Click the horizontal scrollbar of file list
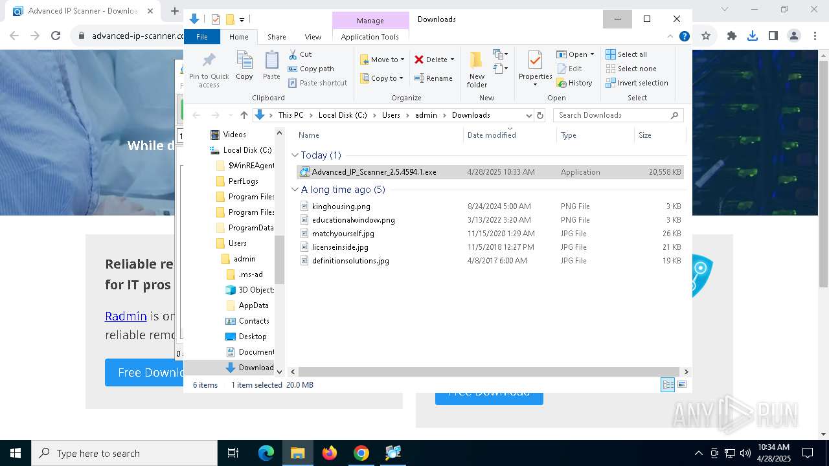Screen dimensions: 829x466 (x=489, y=372)
